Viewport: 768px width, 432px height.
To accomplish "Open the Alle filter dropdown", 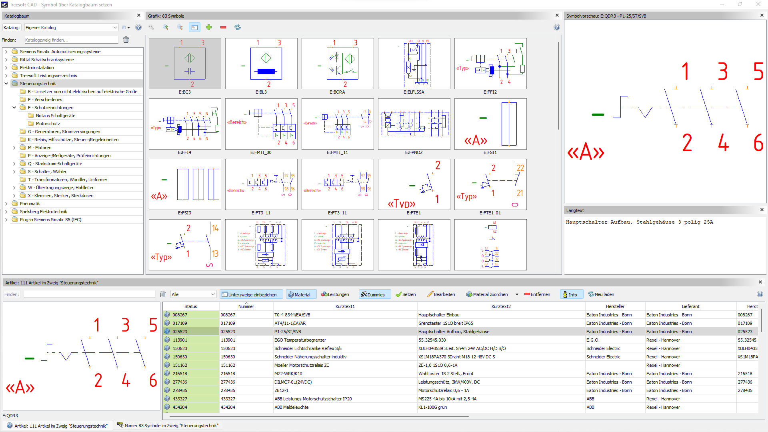I will coord(193,294).
